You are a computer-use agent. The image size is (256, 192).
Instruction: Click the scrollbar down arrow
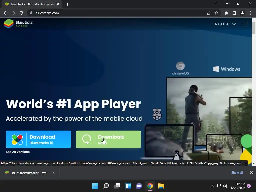[254, 163]
